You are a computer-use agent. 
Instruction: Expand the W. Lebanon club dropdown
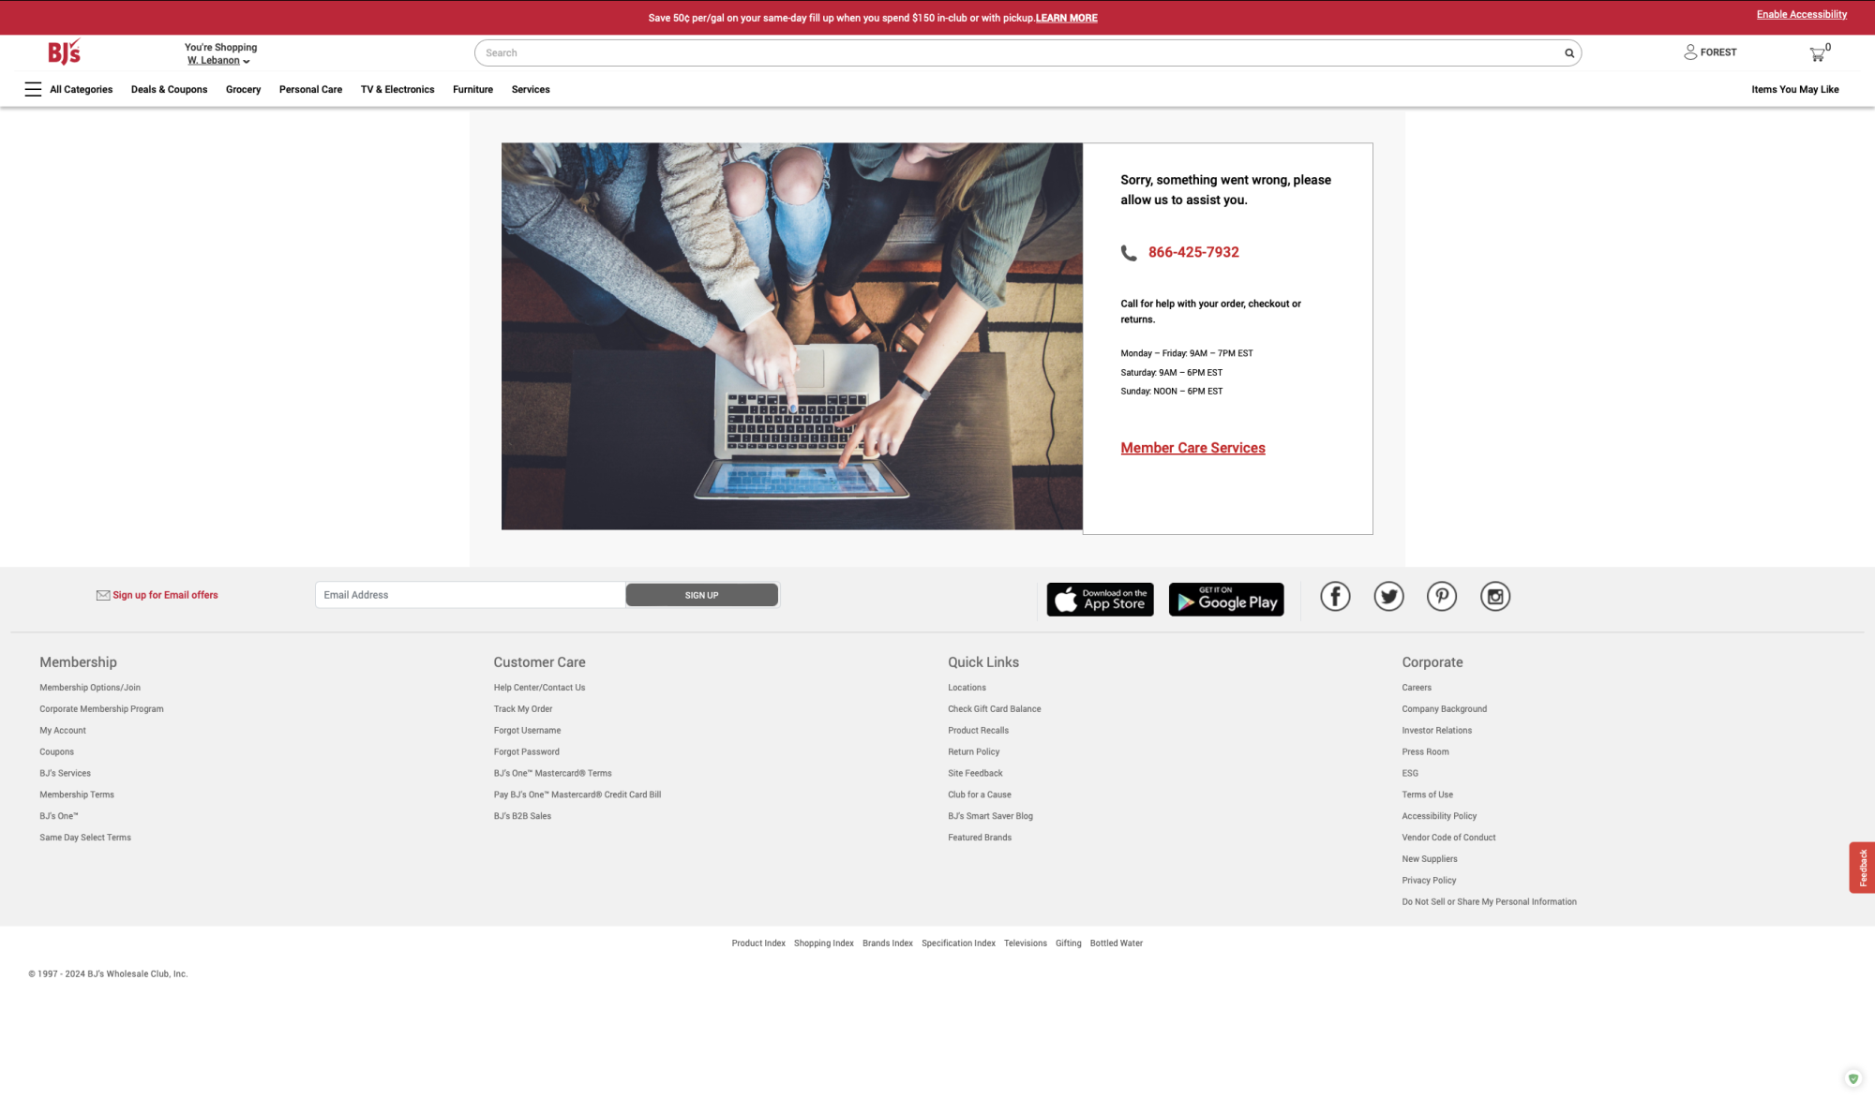pos(218,61)
